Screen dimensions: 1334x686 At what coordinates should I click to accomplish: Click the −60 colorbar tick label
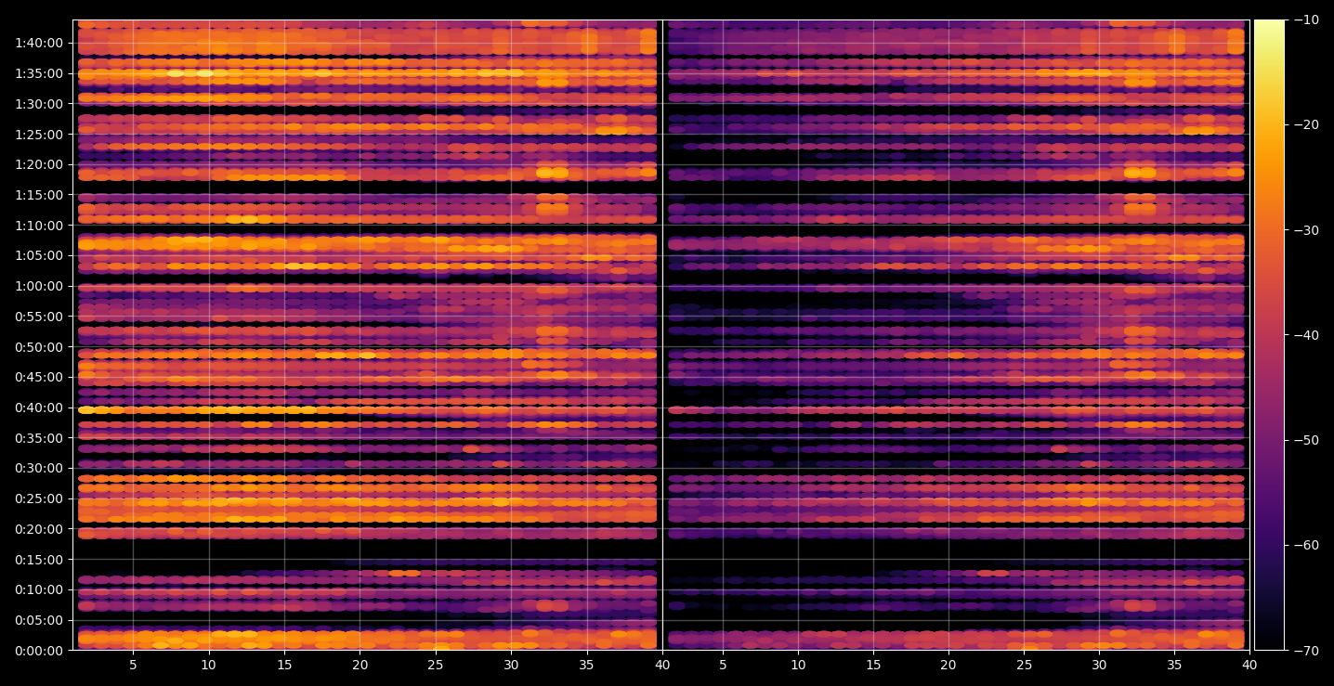[x=1305, y=545]
